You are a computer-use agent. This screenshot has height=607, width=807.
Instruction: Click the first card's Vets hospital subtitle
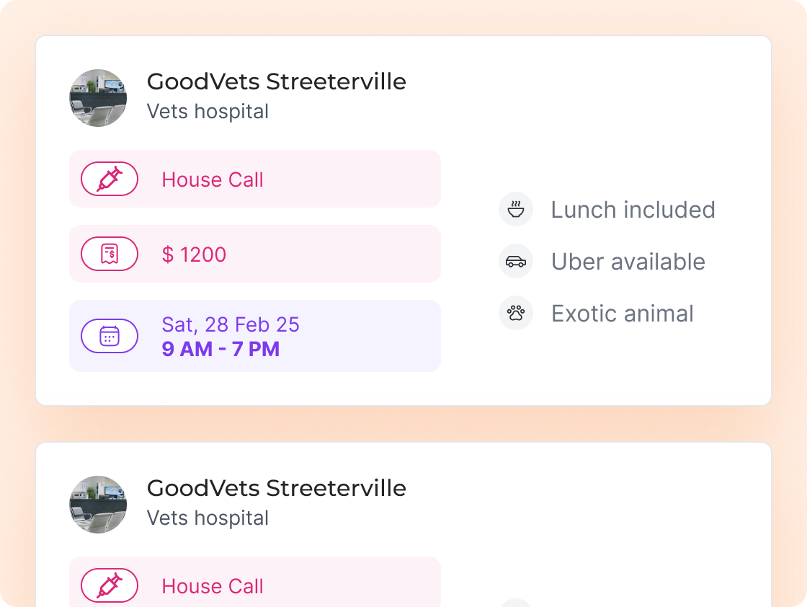coord(208,112)
